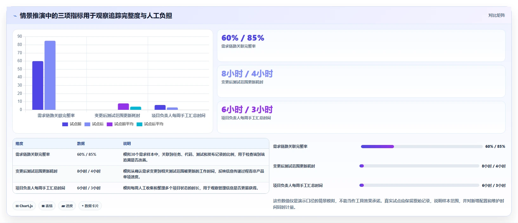Click the 8小时 / 4小时 value beside progress bar

pyautogui.click(x=494, y=166)
